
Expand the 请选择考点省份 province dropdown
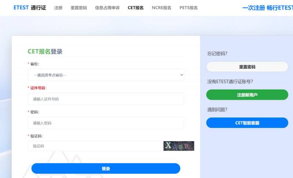click(106, 75)
